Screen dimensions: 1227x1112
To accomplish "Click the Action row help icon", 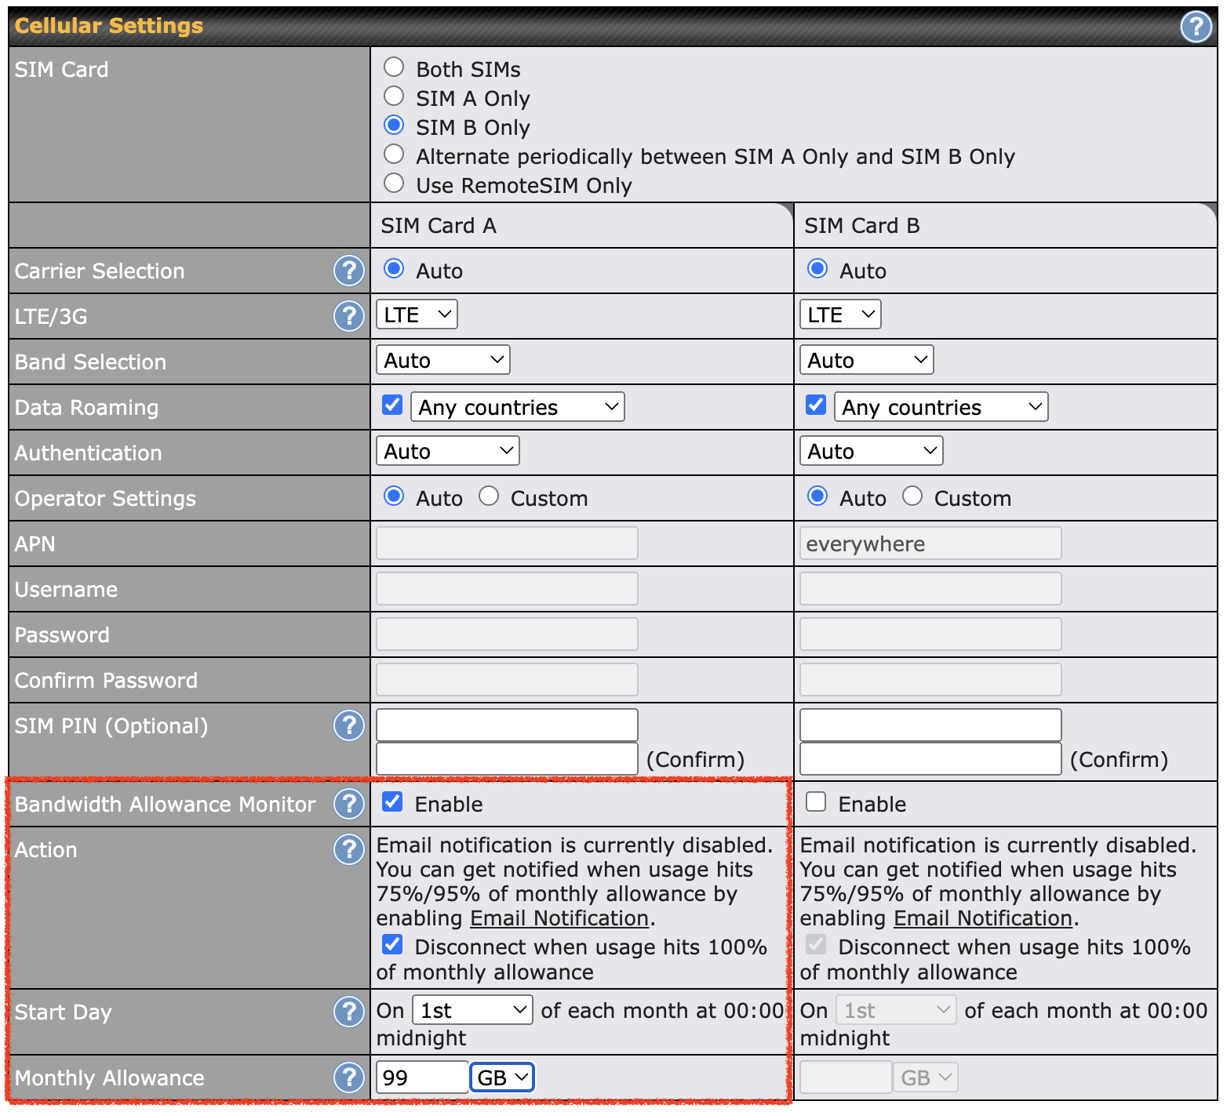I will (349, 849).
